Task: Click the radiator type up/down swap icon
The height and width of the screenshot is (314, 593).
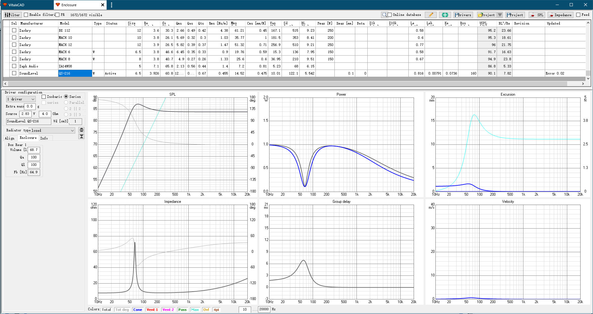Action: click(x=81, y=130)
